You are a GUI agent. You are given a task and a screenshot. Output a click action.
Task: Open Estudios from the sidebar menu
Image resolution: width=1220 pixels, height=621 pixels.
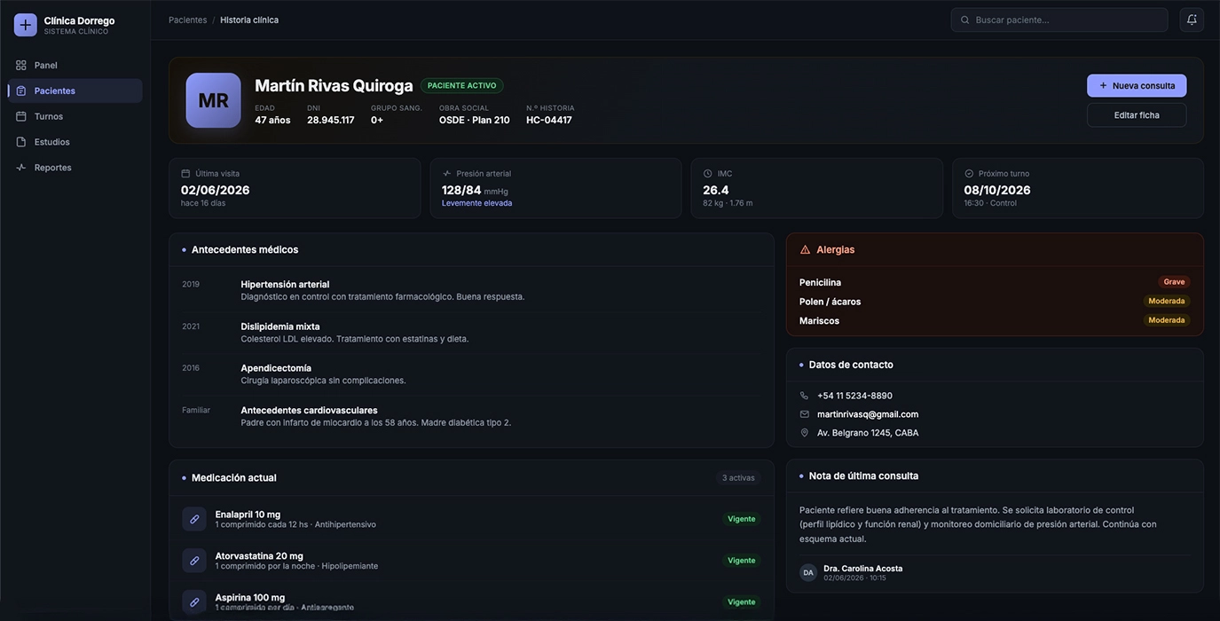75,142
